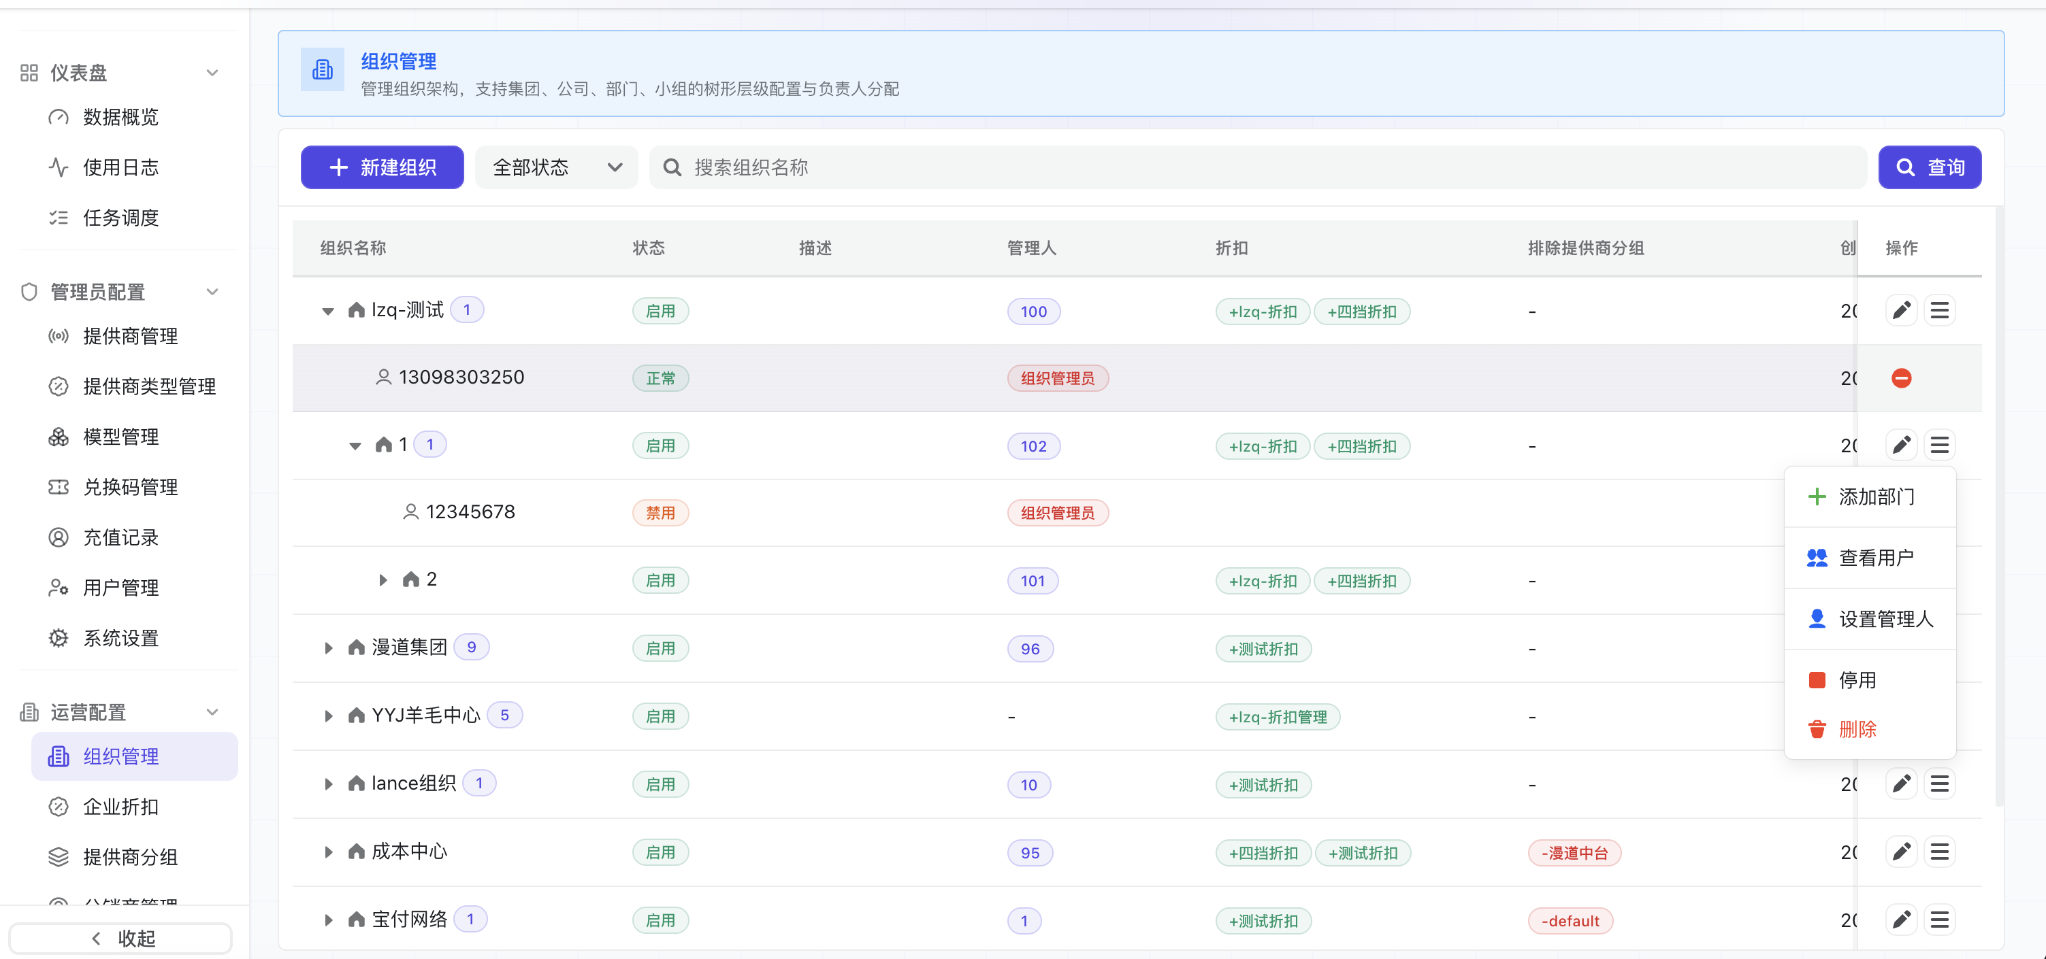Choose 停用 from the context menu

(x=1870, y=680)
